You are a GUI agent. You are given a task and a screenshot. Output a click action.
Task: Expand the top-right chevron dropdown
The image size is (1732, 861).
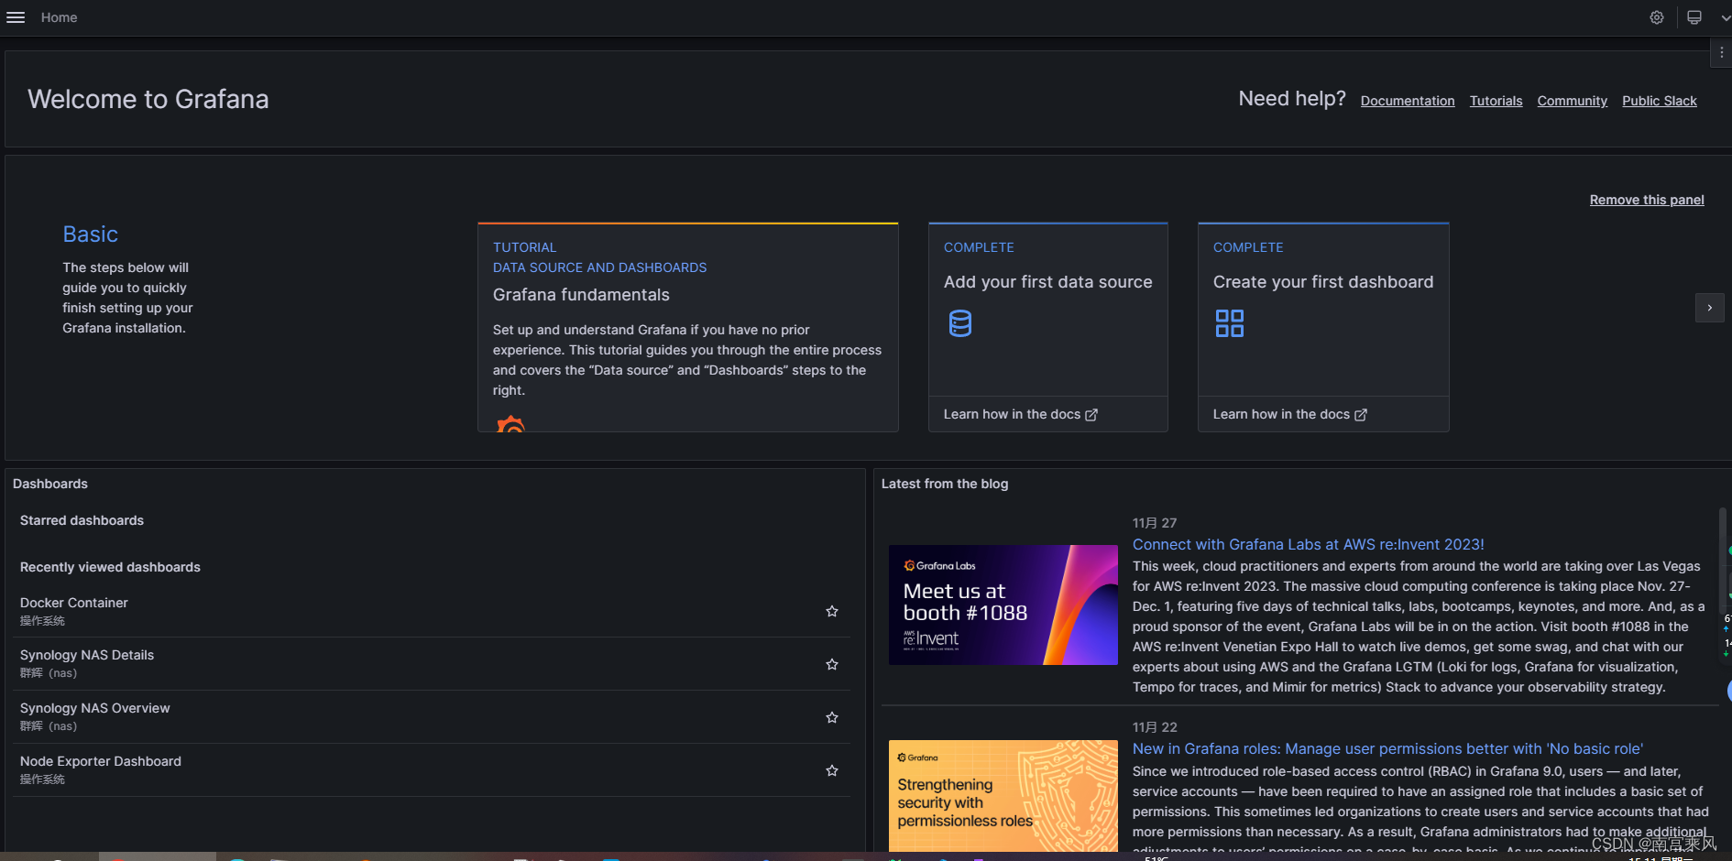coord(1726,17)
